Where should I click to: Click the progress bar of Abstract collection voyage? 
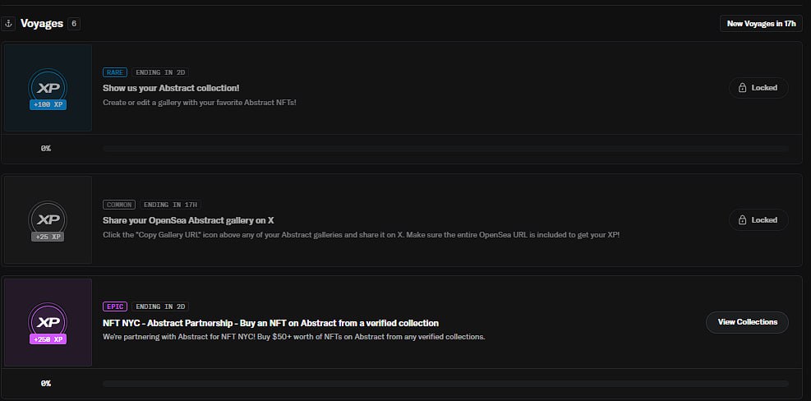point(445,149)
